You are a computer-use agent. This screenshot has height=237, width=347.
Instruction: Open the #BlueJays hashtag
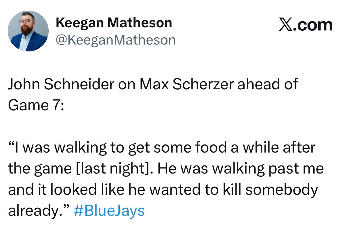coord(109,211)
